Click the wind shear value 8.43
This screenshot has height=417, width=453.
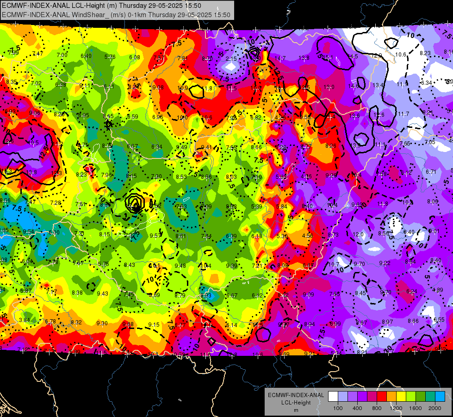pyautogui.click(x=130, y=265)
